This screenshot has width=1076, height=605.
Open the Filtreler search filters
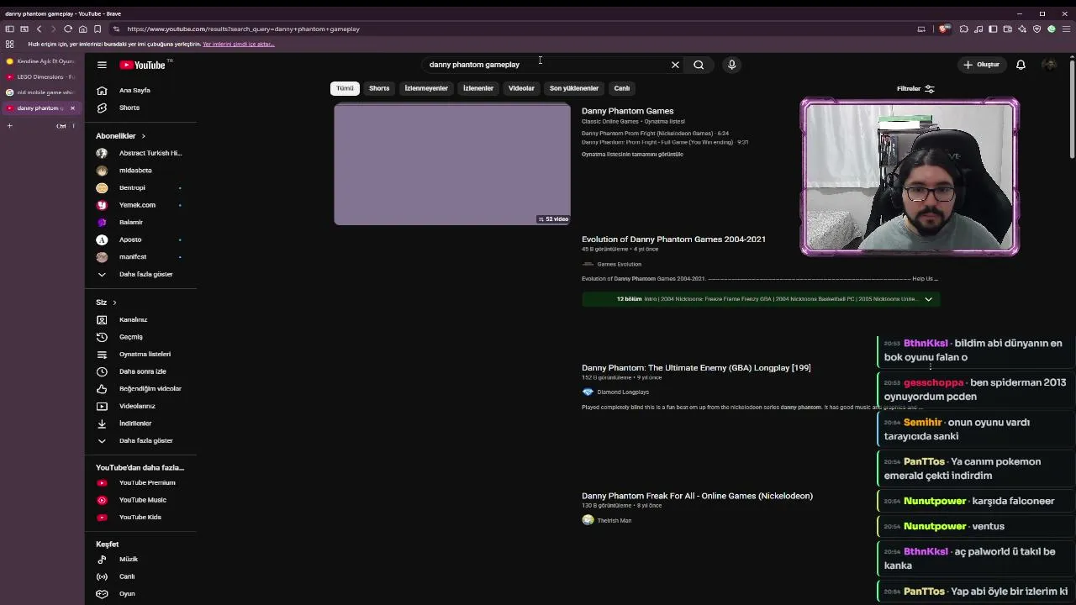pyautogui.click(x=915, y=88)
